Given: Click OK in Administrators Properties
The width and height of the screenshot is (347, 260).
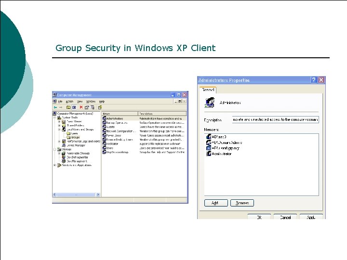Looking at the screenshot, I should [259, 217].
